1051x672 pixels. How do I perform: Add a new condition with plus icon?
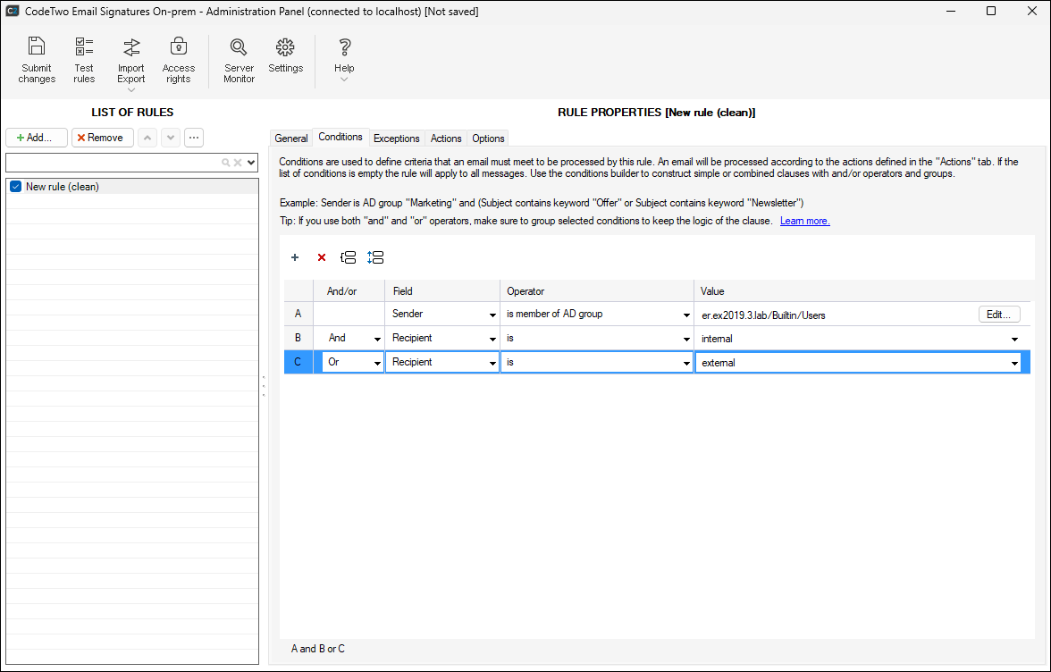tap(295, 257)
